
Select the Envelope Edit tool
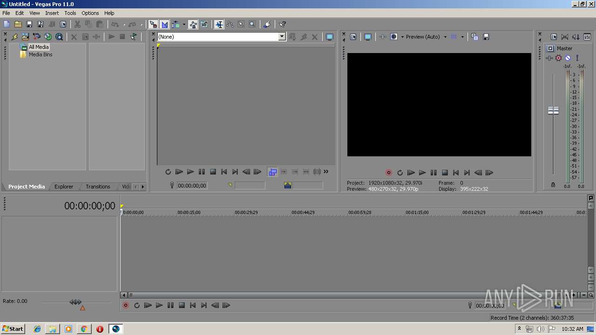coord(230,24)
